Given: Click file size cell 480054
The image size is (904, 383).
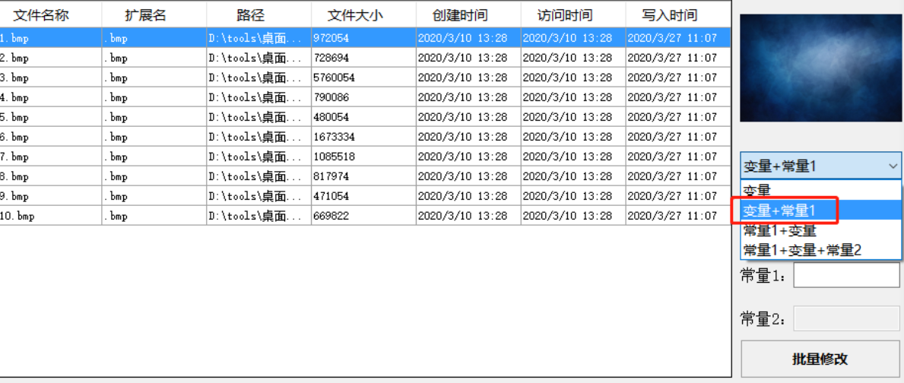Looking at the screenshot, I should pyautogui.click(x=363, y=117).
